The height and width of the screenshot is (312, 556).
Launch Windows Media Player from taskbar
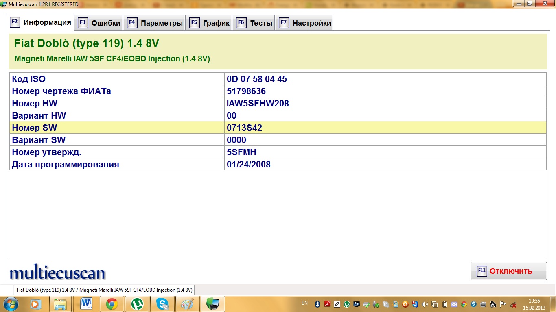pyautogui.click(x=35, y=304)
